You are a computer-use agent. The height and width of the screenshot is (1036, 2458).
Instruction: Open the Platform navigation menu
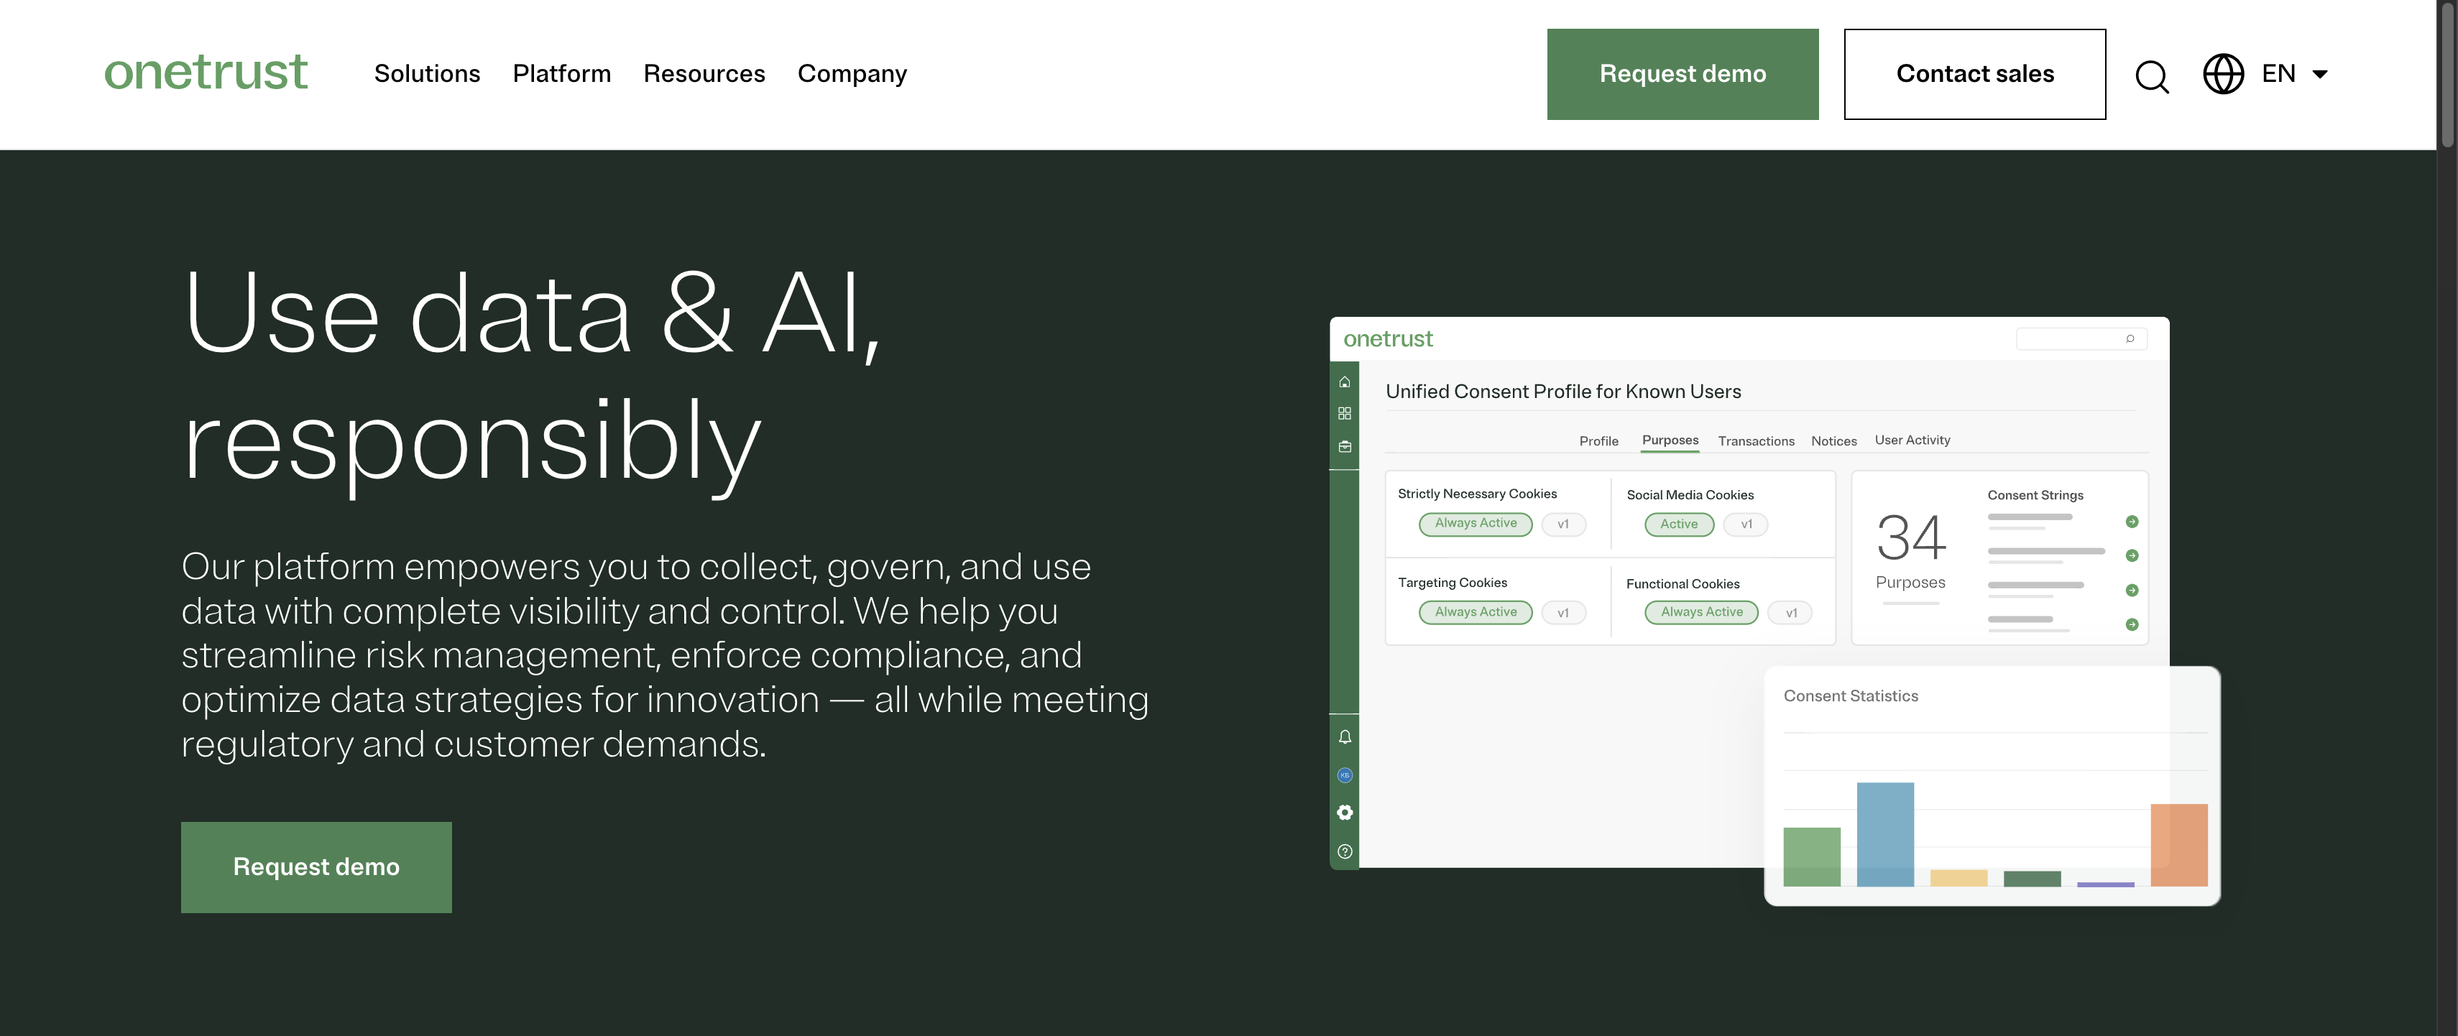pos(561,73)
